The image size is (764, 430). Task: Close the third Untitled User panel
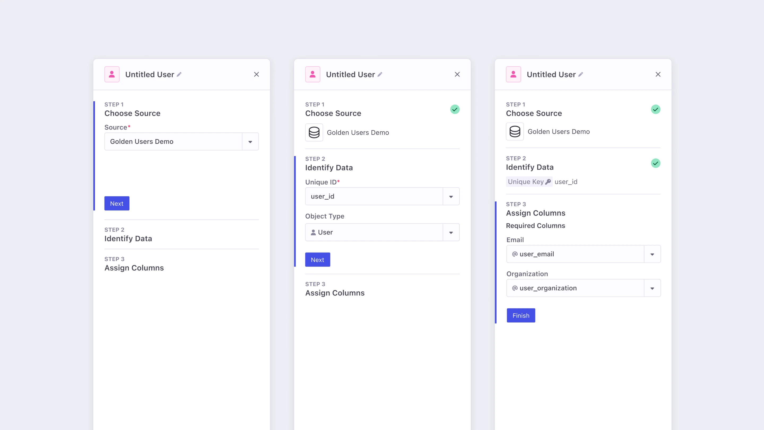[658, 75]
